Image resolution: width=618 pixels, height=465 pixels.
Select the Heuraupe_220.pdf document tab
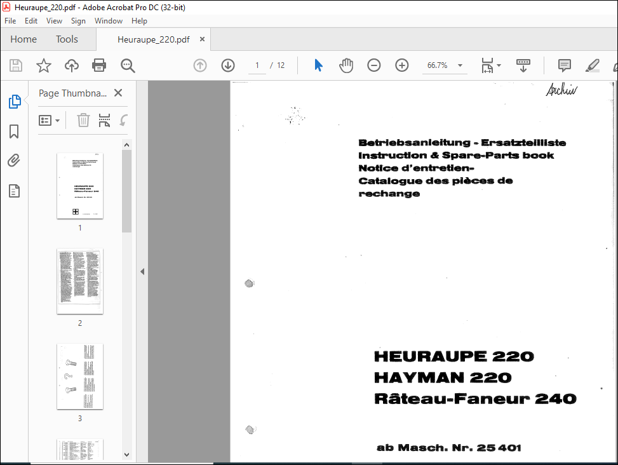153,39
